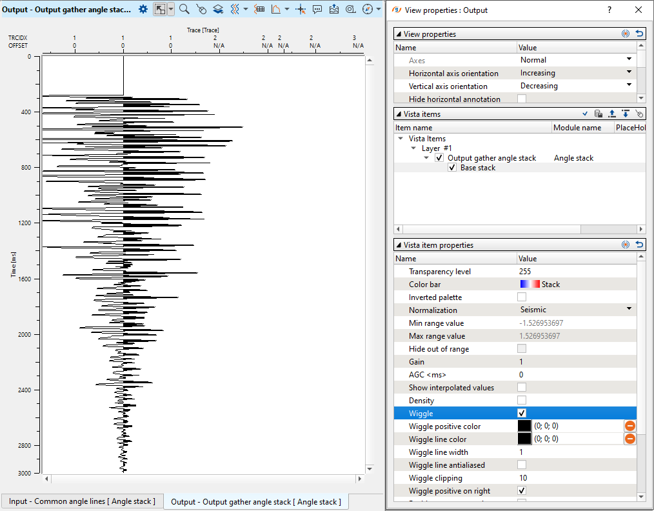
Task: Collapse the Layer #1 tree node
Action: 414,148
